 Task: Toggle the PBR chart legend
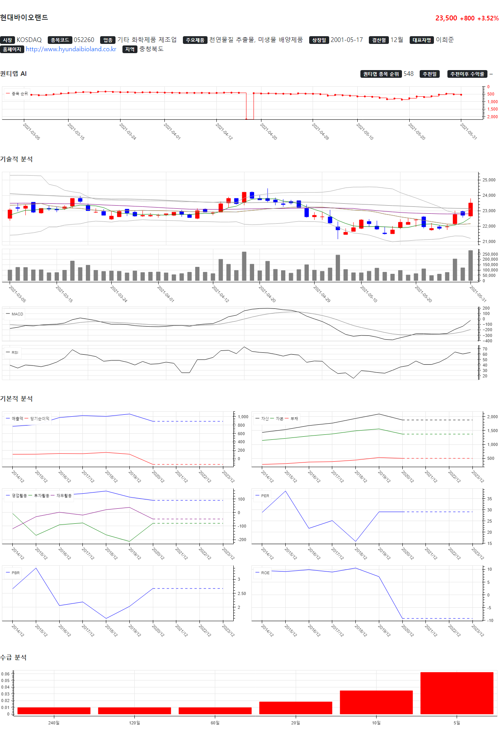pos(13,573)
